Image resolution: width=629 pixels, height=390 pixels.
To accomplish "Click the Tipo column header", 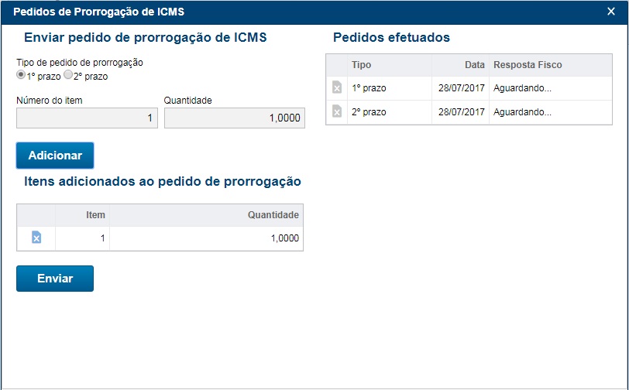I will 362,65.
